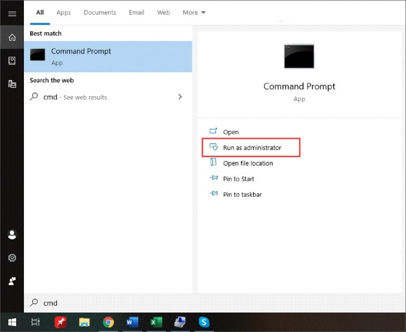406x332 pixels.
Task: Choose Open file location
Action: tap(248, 163)
